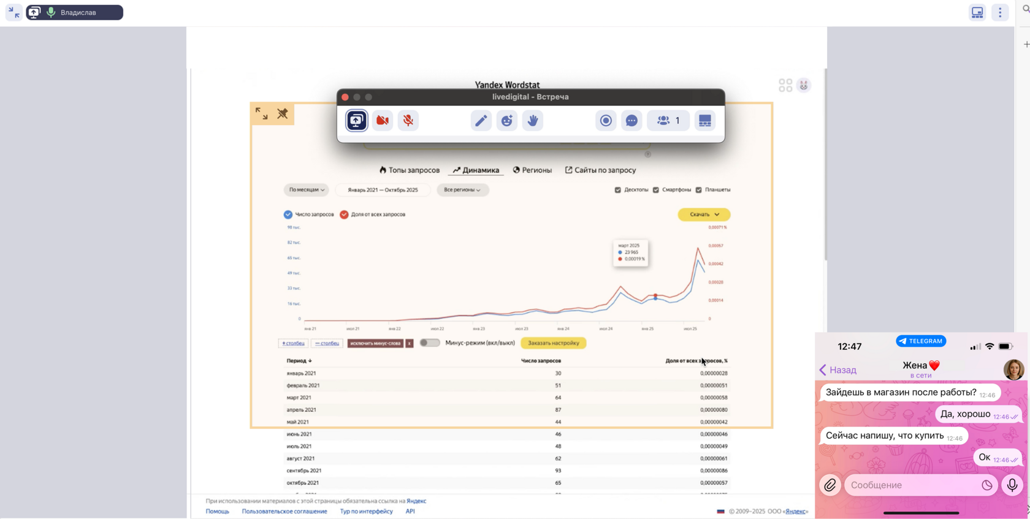Open the participants list showing 1
This screenshot has height=519, width=1030.
pos(668,121)
